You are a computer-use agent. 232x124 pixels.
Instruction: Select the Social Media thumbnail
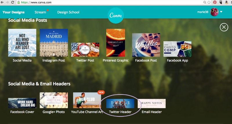click(22, 43)
